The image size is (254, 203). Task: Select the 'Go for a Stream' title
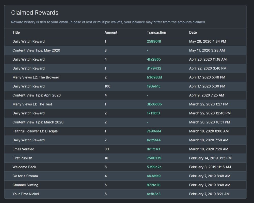point(25,176)
